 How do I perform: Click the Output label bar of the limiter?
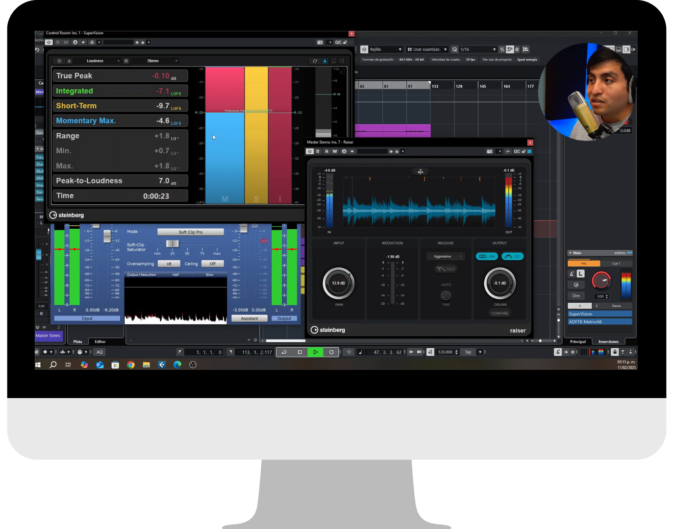284,318
